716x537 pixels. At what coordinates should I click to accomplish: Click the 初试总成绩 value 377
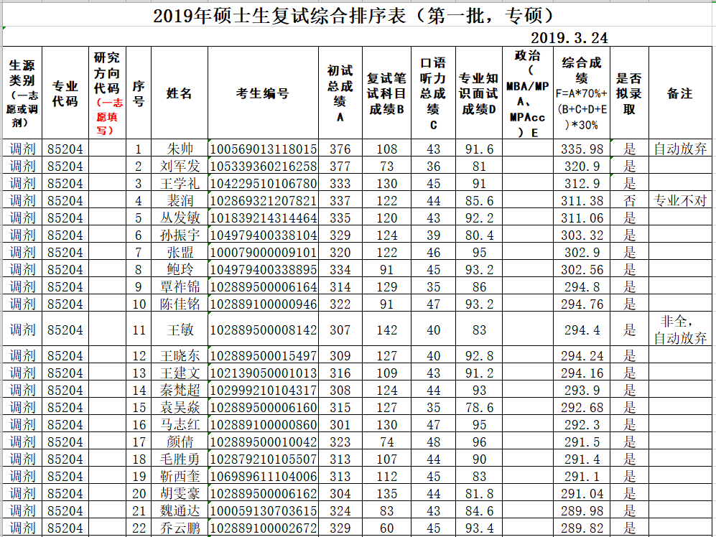pos(340,167)
